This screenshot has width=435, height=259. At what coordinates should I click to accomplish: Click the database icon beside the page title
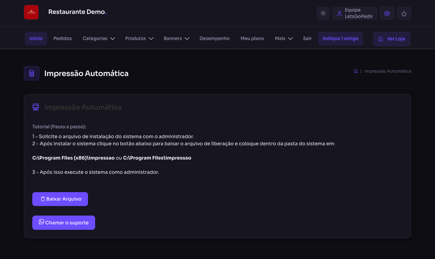pos(32,73)
